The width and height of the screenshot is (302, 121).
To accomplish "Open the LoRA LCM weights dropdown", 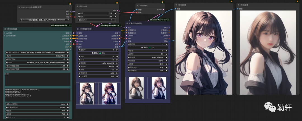I will [x=37, y=63].
